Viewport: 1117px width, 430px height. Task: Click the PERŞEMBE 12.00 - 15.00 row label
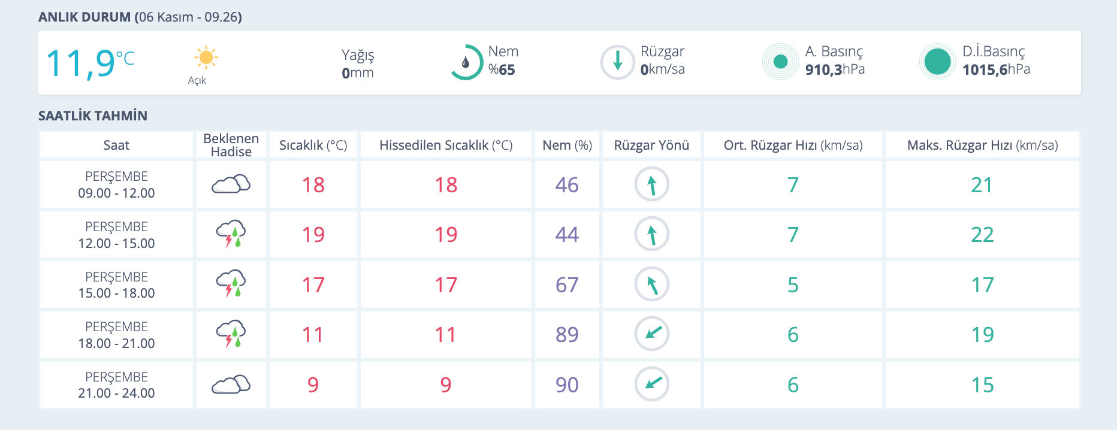[x=117, y=234]
